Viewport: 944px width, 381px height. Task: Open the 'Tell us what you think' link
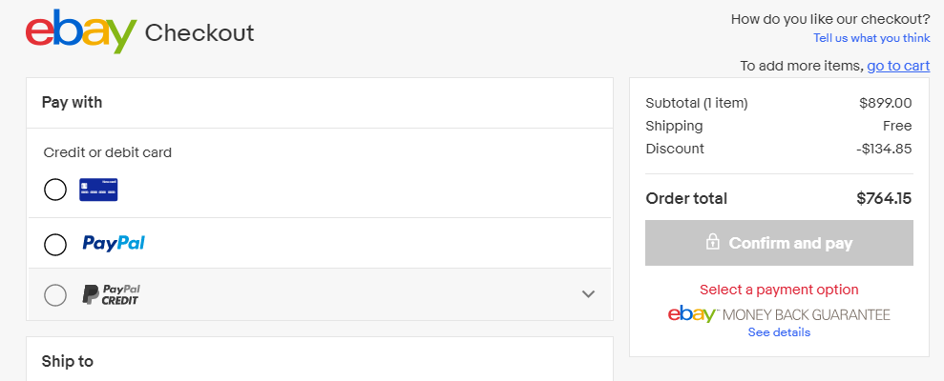click(x=871, y=38)
